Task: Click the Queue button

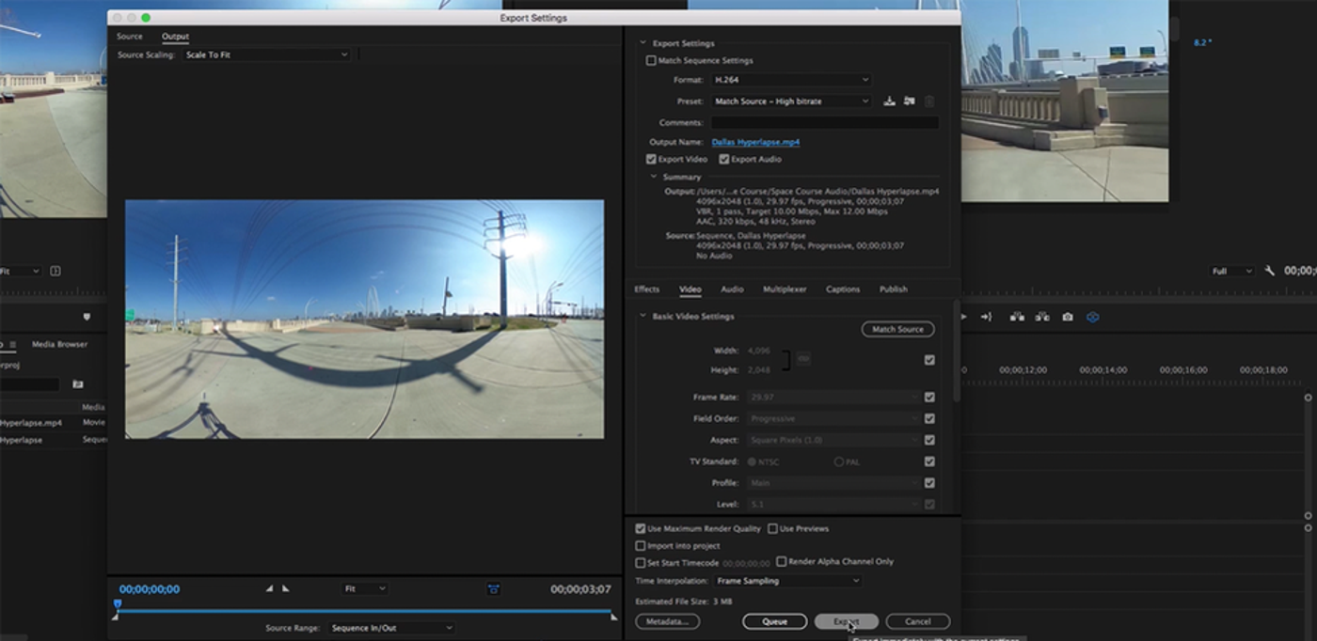Action: tap(774, 621)
